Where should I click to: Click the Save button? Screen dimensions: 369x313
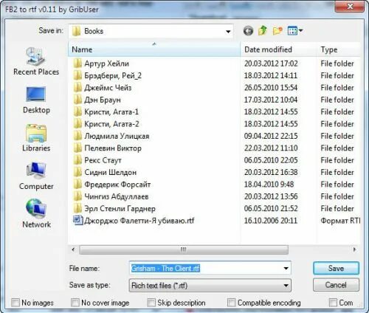tap(336, 268)
